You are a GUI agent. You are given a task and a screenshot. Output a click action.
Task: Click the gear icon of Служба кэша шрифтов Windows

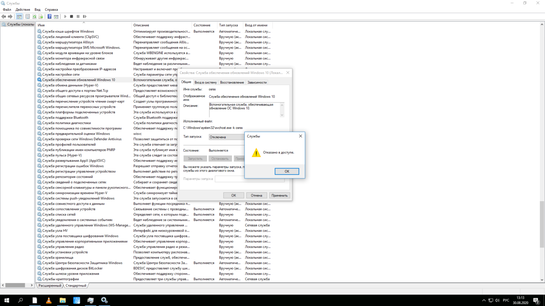[x=39, y=32]
